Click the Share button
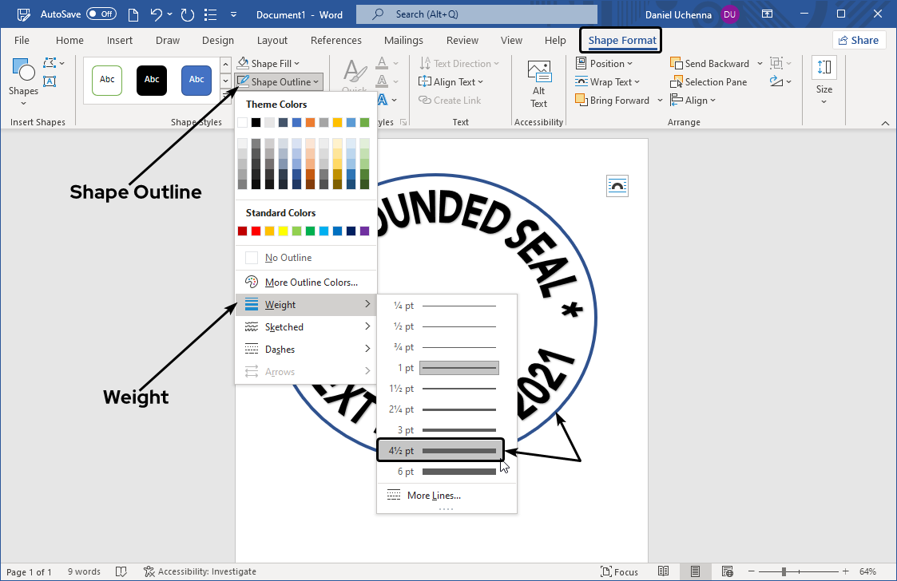The height and width of the screenshot is (581, 897). [x=858, y=41]
